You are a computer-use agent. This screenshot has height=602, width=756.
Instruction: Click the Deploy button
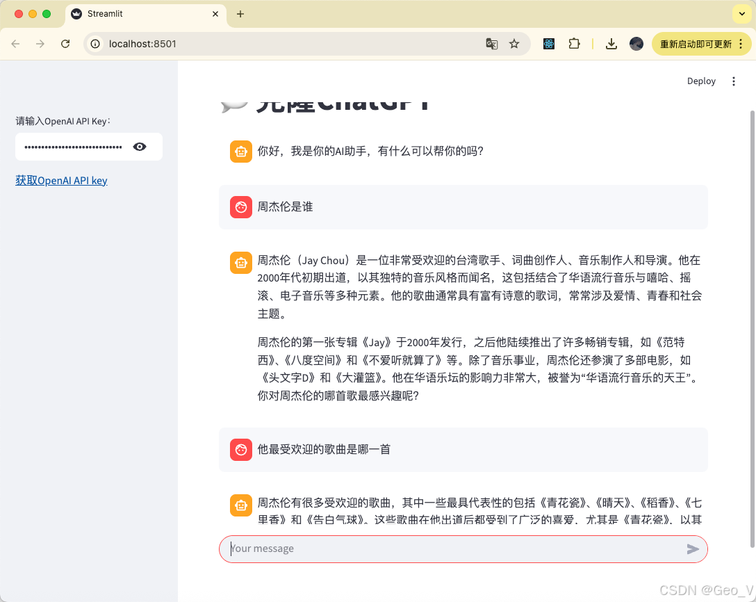tap(701, 81)
